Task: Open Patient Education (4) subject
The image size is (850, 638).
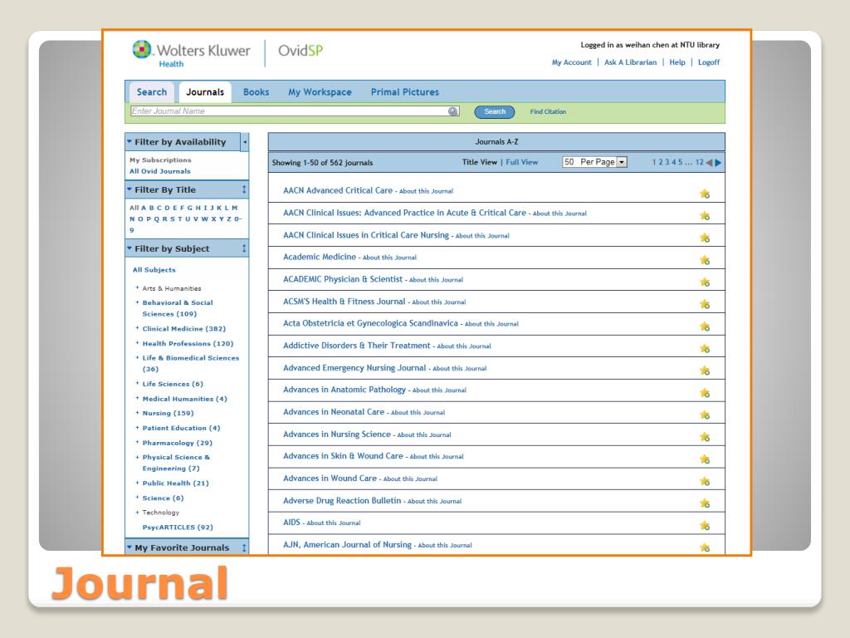Action: [x=181, y=428]
